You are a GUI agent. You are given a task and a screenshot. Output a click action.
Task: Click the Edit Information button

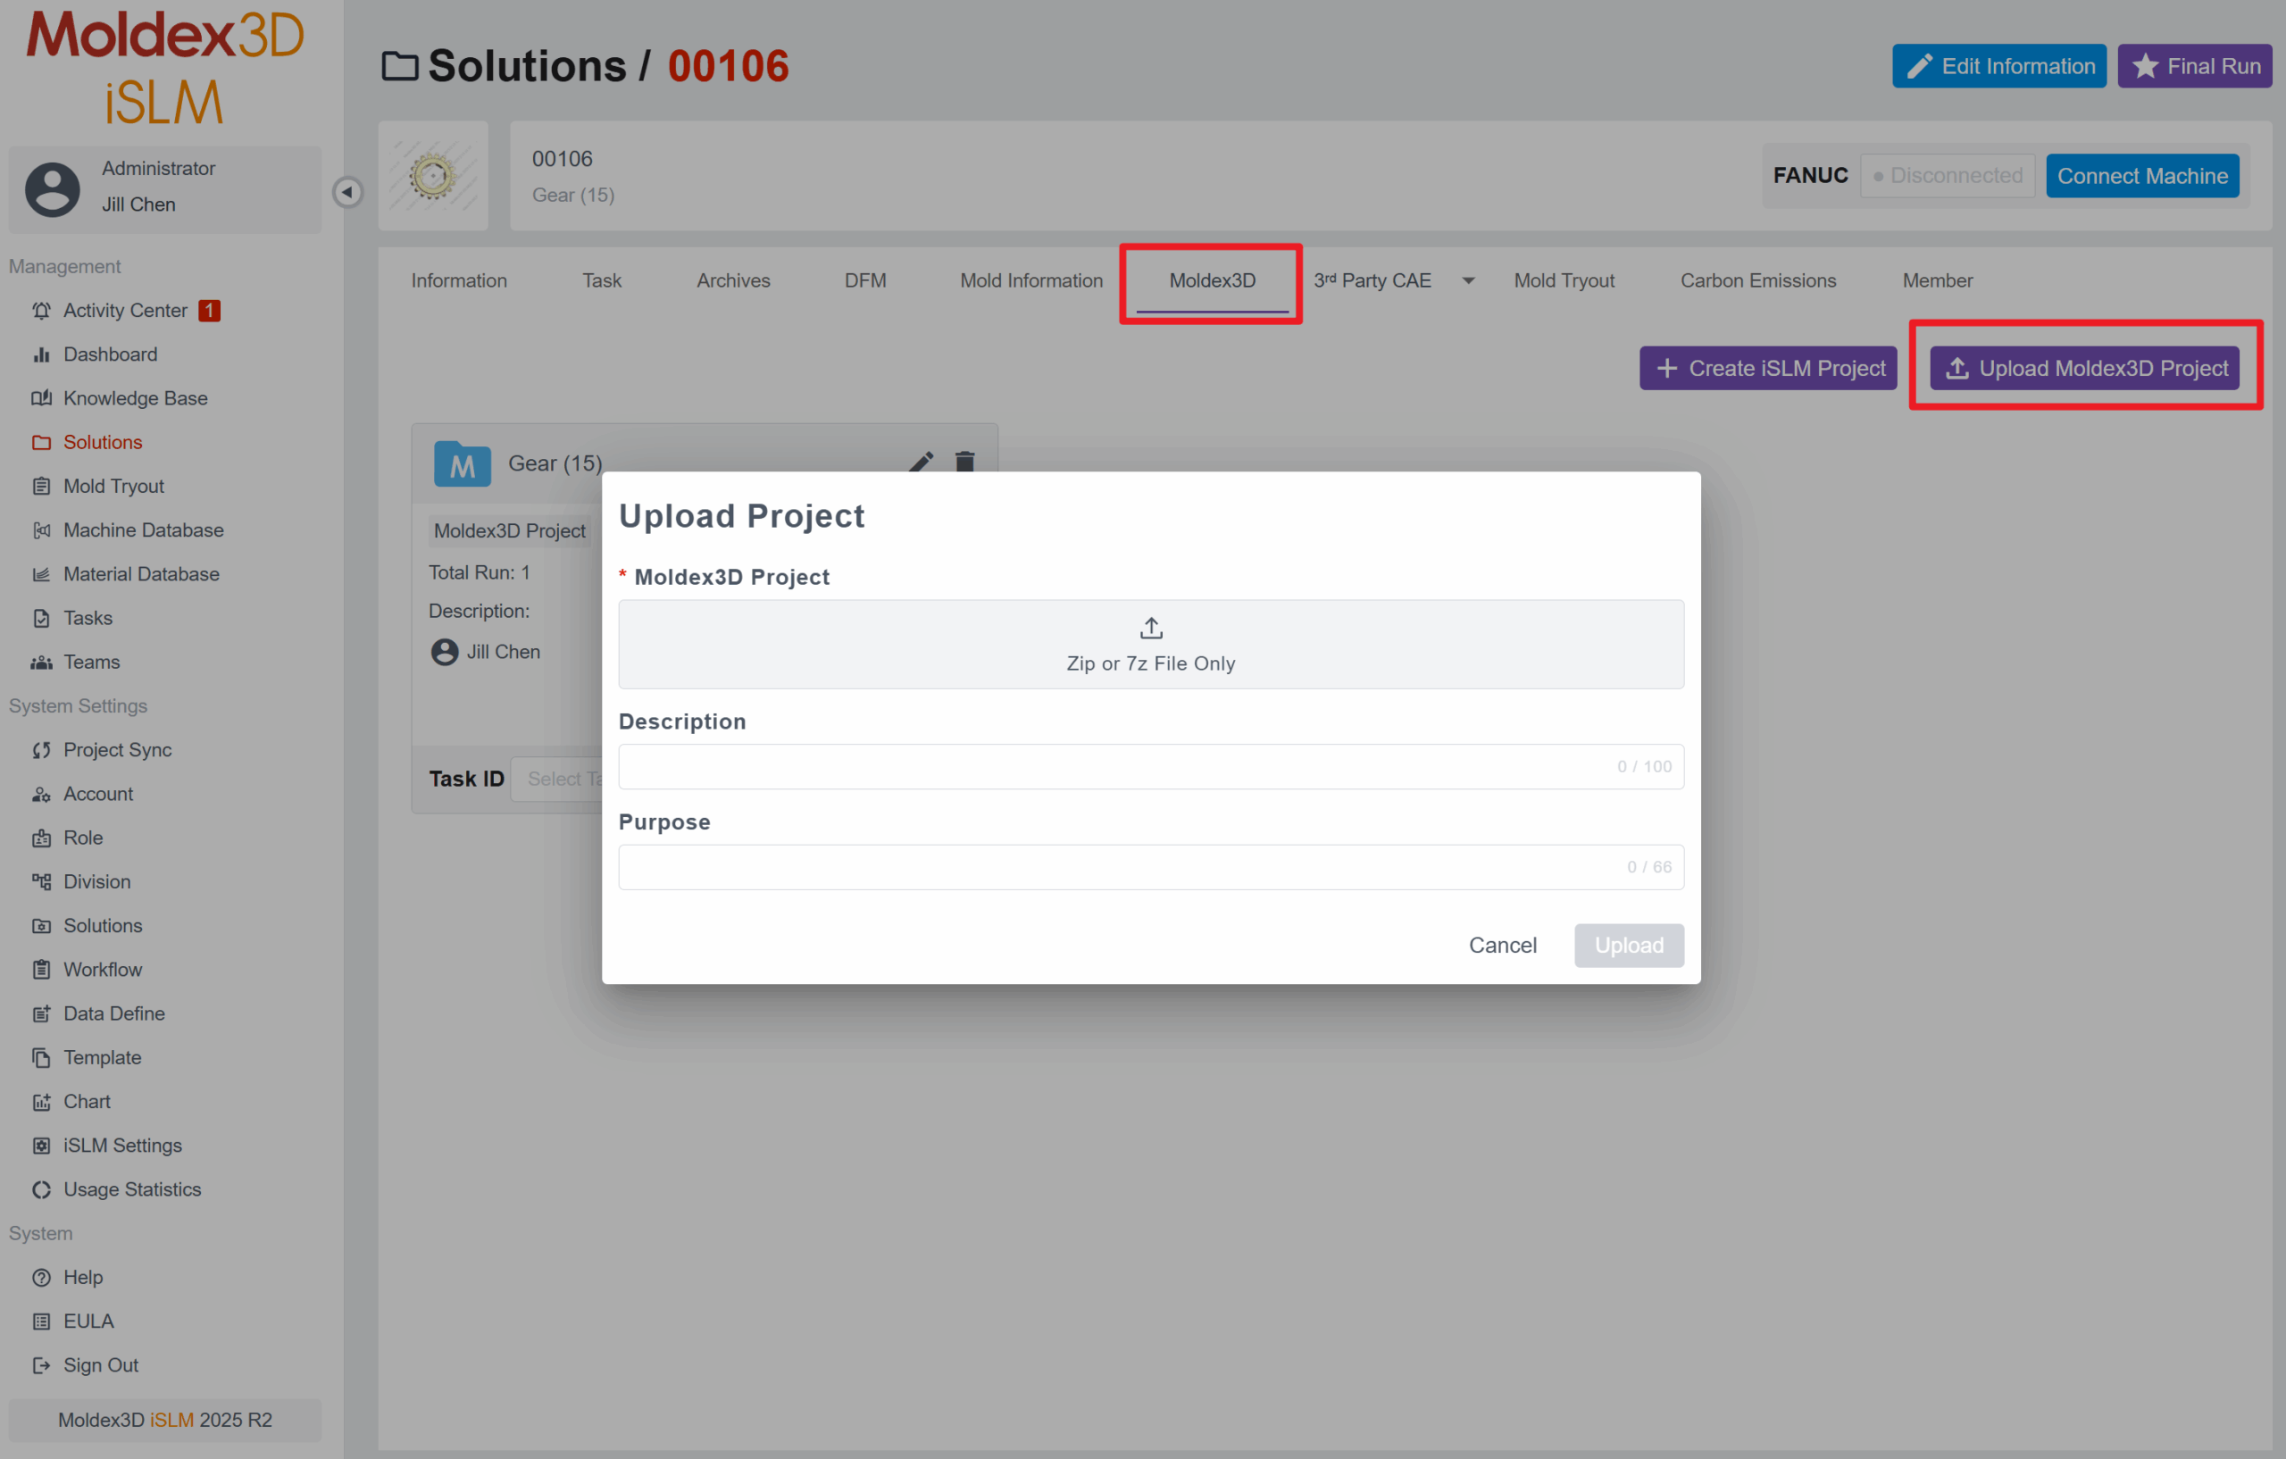click(x=1998, y=66)
